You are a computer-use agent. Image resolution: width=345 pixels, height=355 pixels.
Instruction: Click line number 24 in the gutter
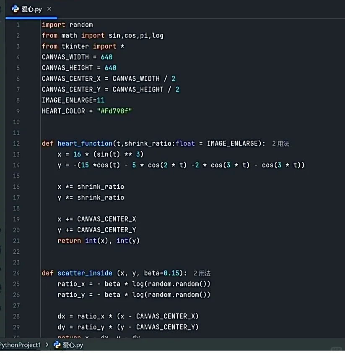pos(16,273)
